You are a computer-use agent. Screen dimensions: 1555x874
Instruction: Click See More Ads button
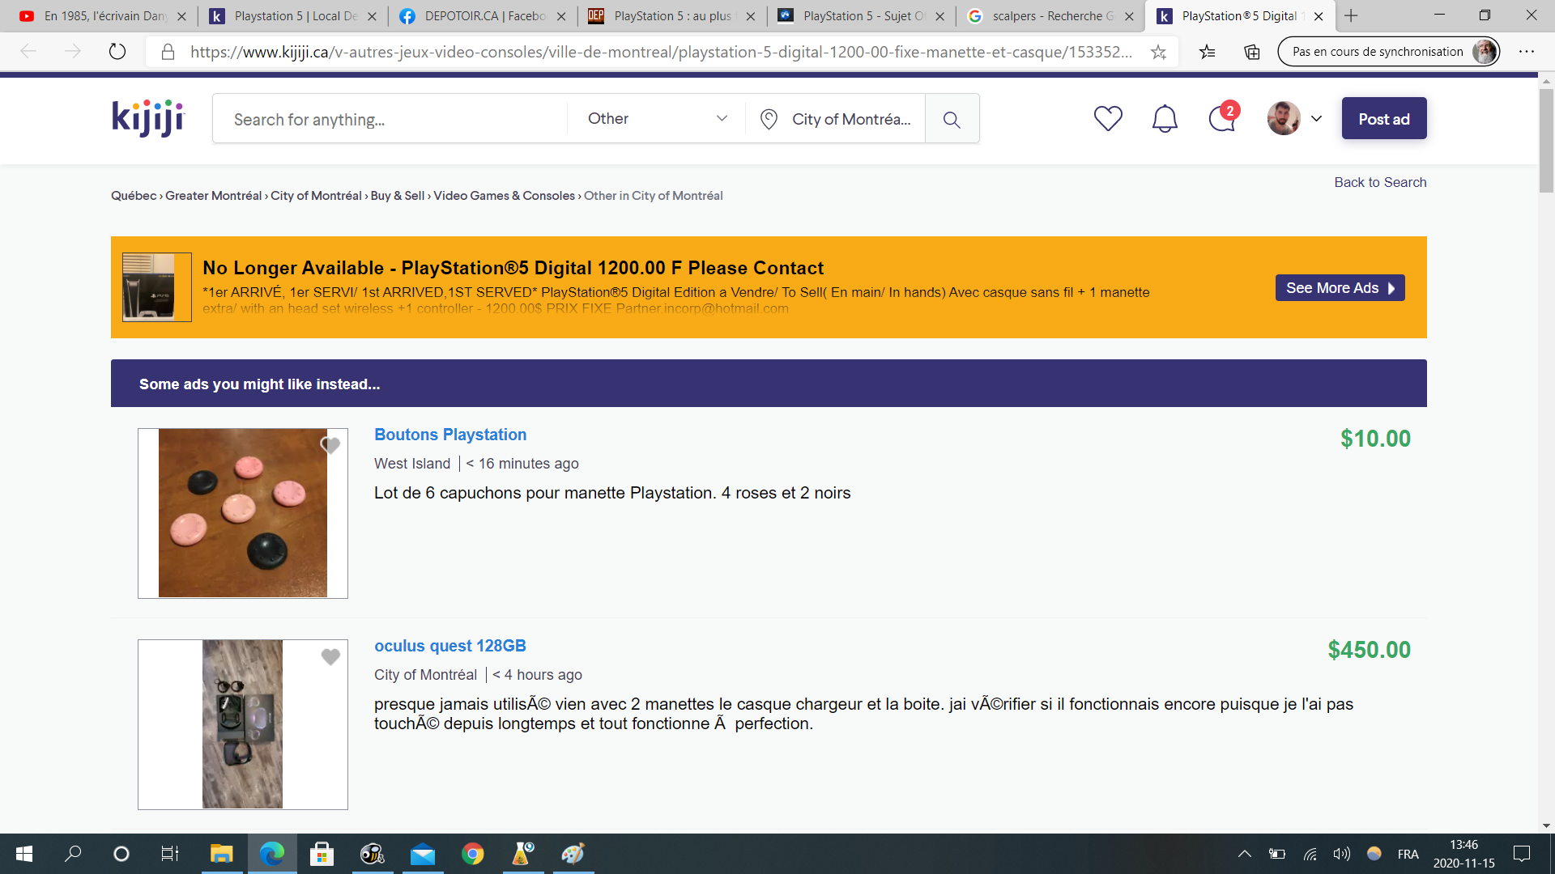1340,288
